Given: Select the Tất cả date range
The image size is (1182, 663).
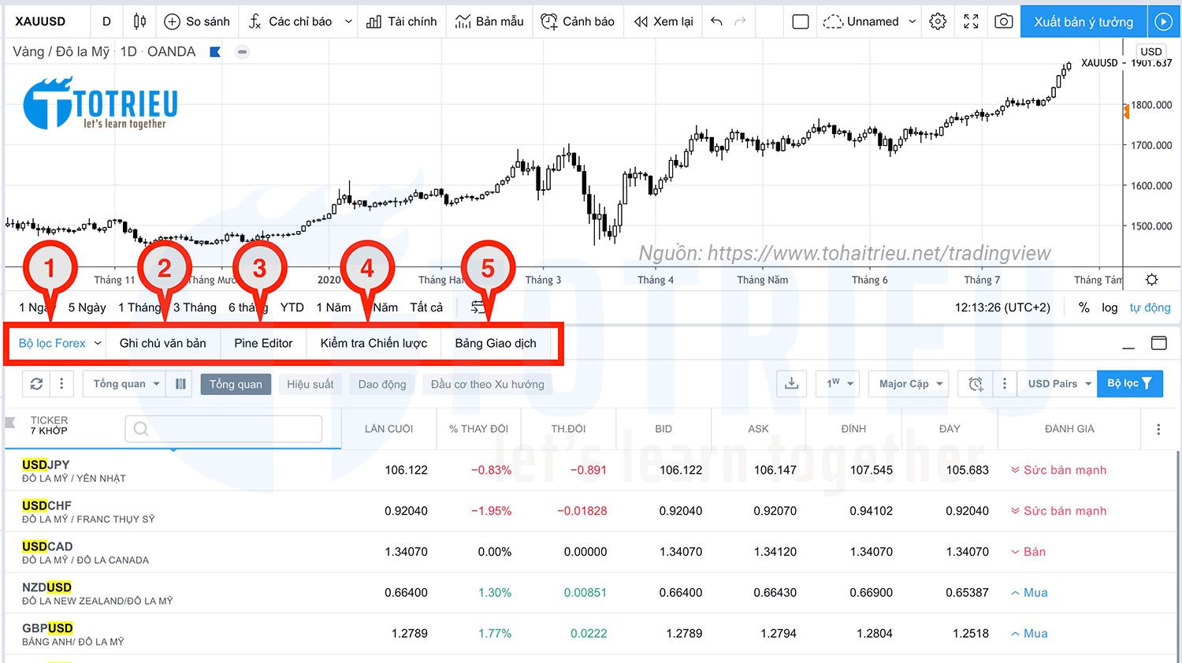Looking at the screenshot, I should (426, 307).
